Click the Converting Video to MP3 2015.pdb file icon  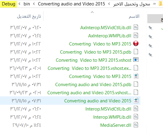pyautogui.click(x=136, y=52)
